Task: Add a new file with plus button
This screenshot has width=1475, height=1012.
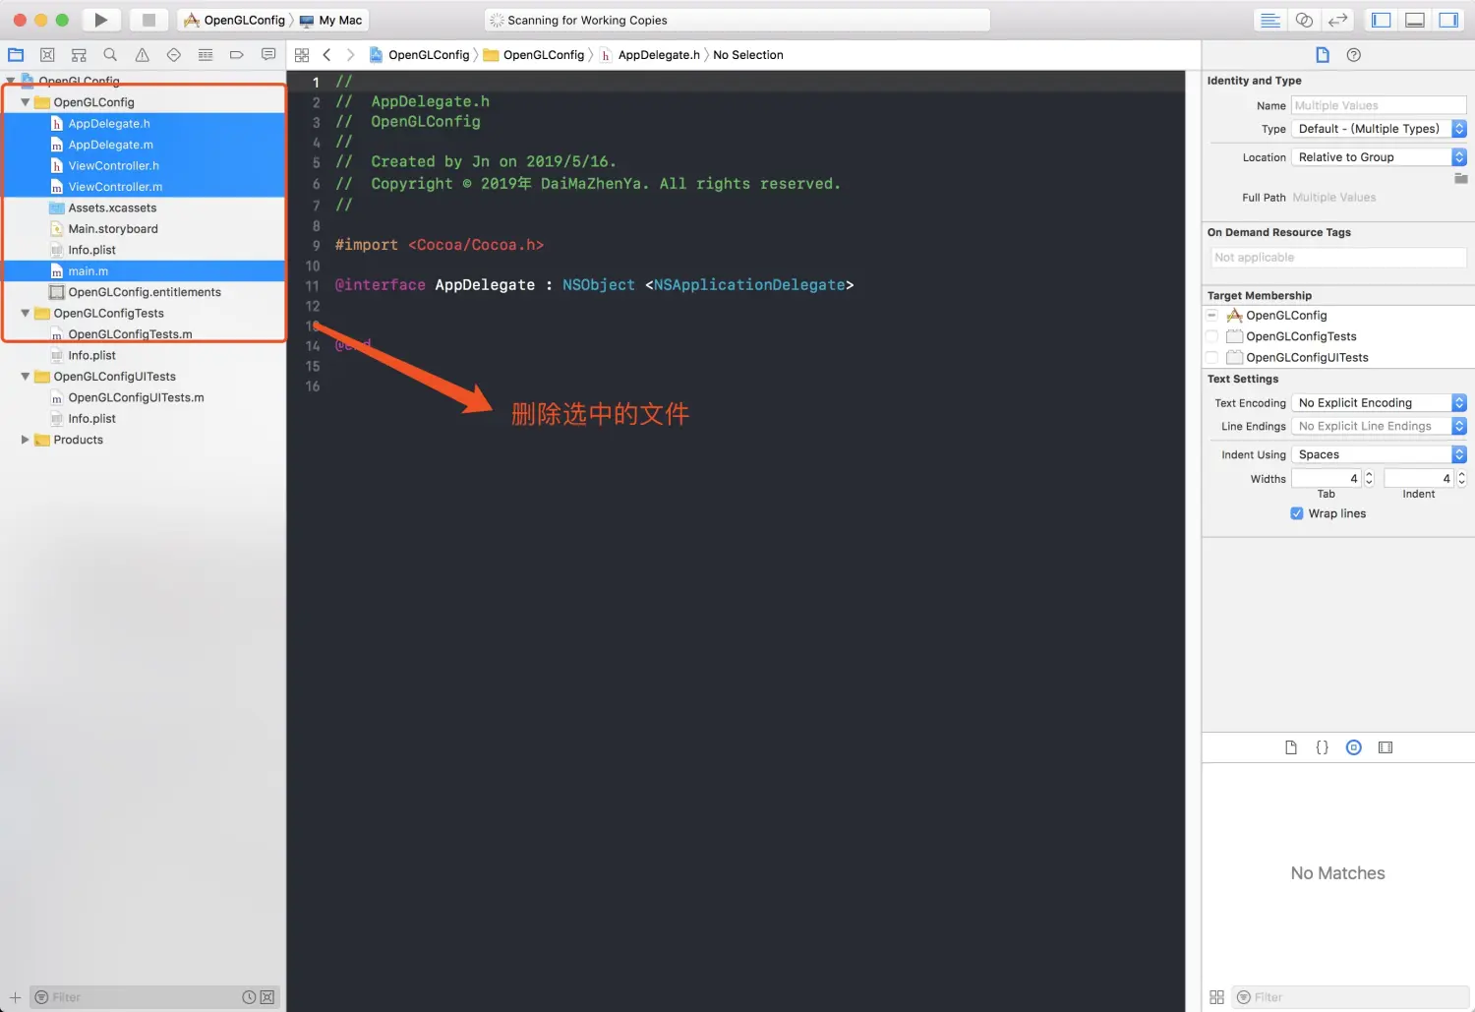Action: [x=15, y=997]
